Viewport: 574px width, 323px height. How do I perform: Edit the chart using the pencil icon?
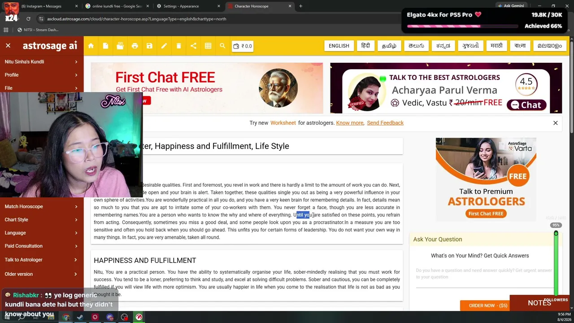click(x=164, y=46)
